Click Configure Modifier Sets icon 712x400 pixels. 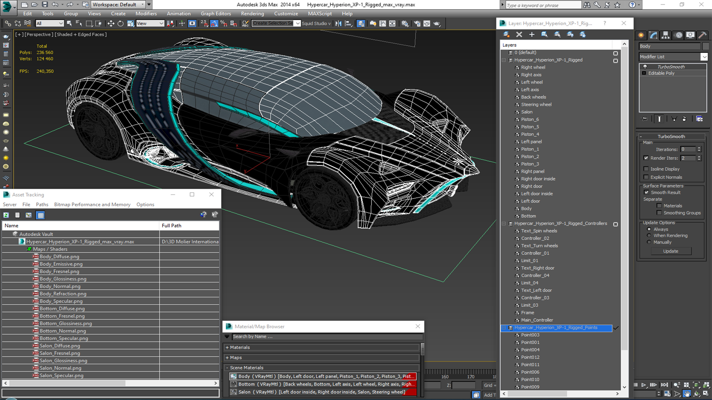[x=699, y=119]
